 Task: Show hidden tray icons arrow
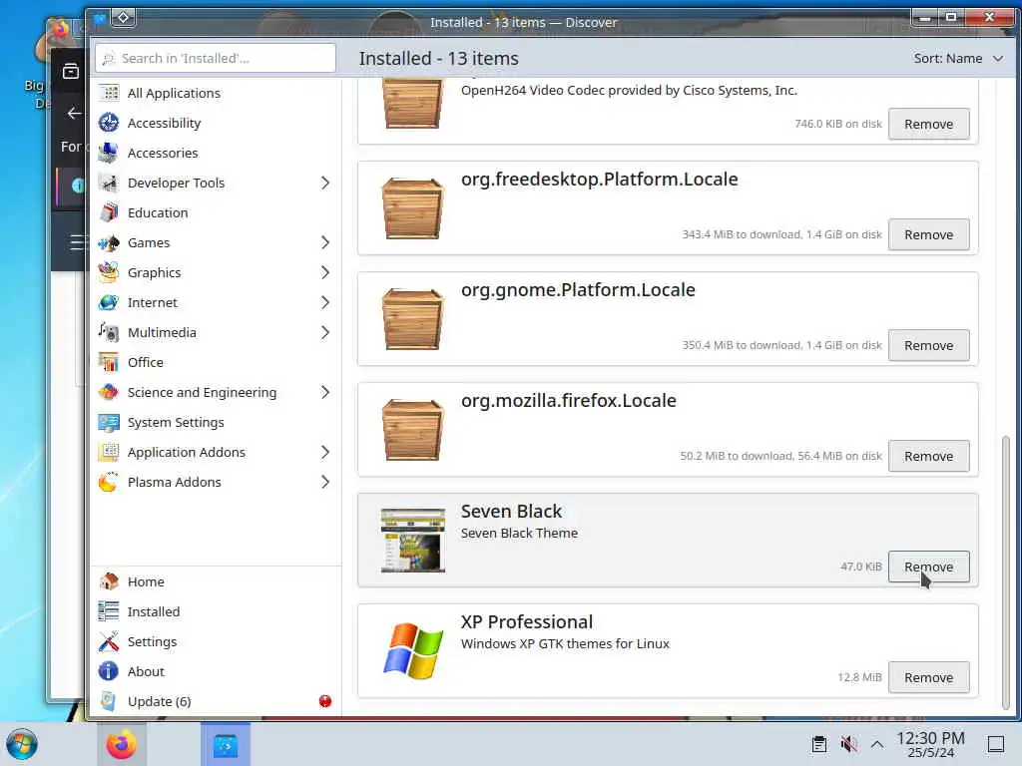pos(877,744)
